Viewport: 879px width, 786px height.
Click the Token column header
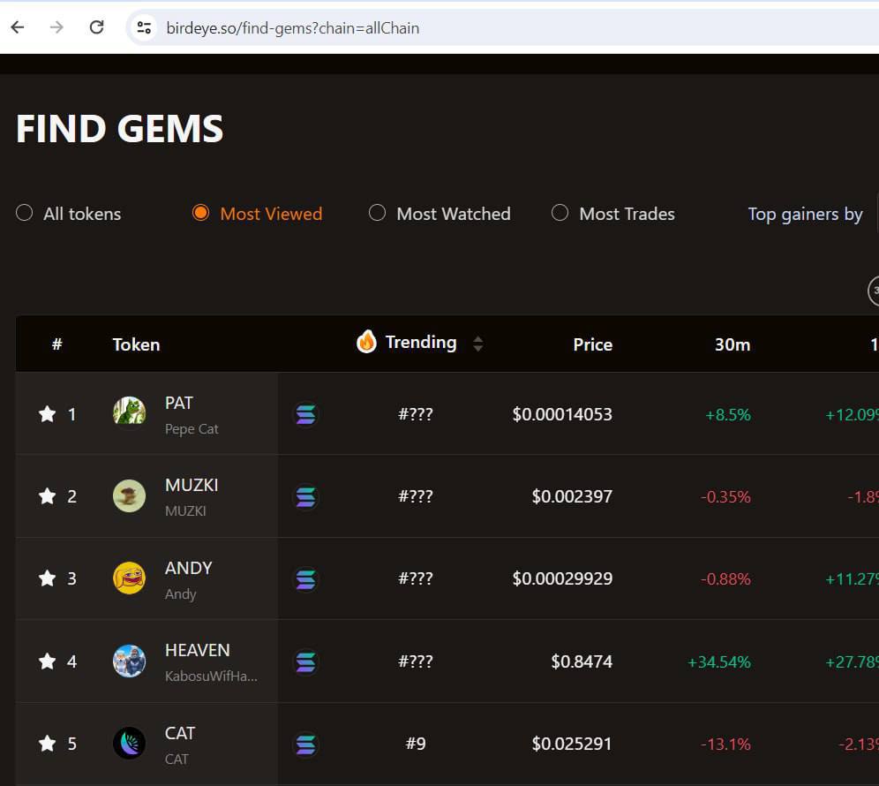pyautogui.click(x=136, y=344)
